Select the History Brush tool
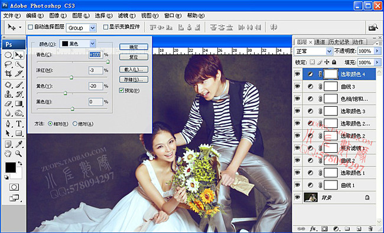 pyautogui.click(x=19, y=94)
